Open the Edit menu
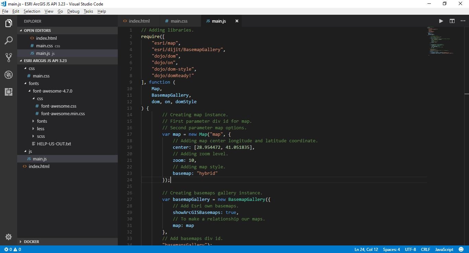 point(16,11)
